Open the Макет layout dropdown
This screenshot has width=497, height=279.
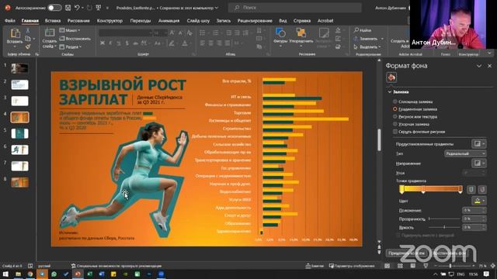[70, 30]
